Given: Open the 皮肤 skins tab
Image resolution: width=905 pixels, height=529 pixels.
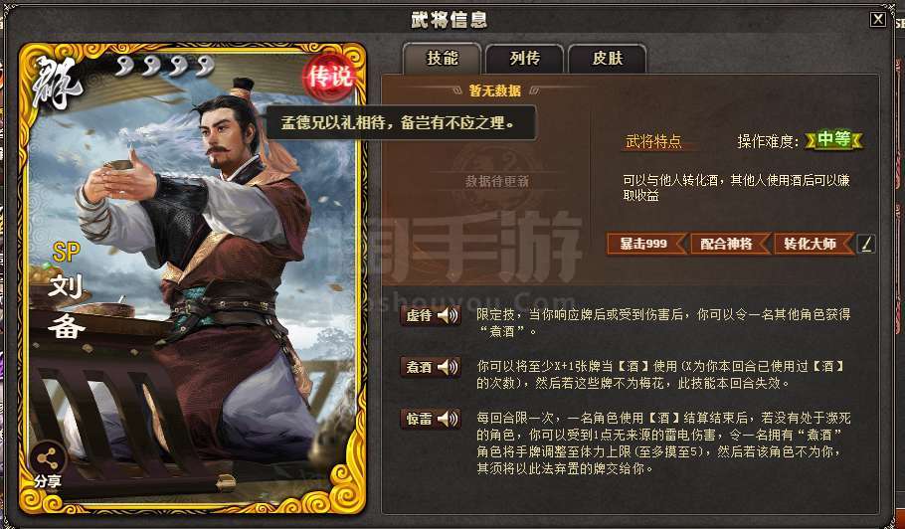Looking at the screenshot, I should 608,59.
